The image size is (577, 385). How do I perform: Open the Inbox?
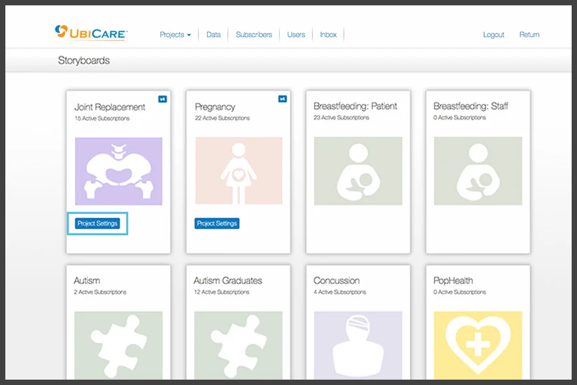(x=329, y=35)
